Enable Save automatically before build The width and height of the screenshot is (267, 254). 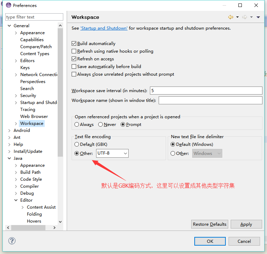(x=74, y=67)
